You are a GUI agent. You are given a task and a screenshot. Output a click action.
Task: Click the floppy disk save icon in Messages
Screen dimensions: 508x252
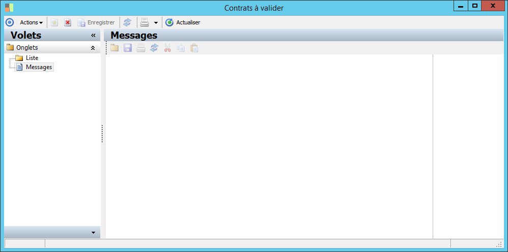128,48
